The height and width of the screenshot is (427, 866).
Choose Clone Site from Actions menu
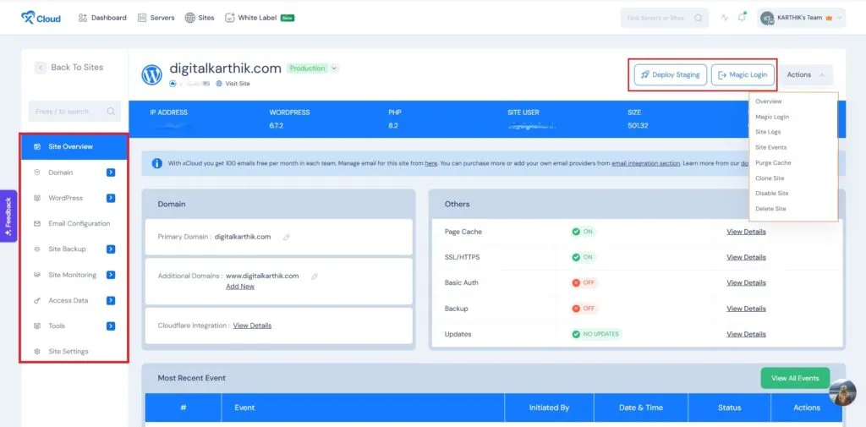tap(770, 178)
